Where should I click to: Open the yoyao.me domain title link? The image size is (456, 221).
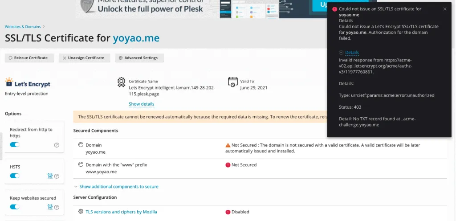136,38
